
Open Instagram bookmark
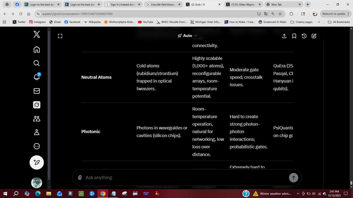[37, 22]
